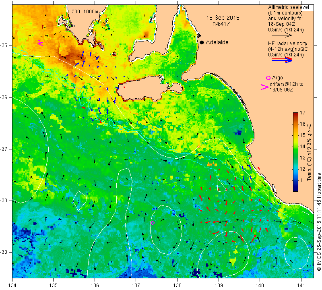Click the magenta Argo circle in legend

[x=268, y=78]
